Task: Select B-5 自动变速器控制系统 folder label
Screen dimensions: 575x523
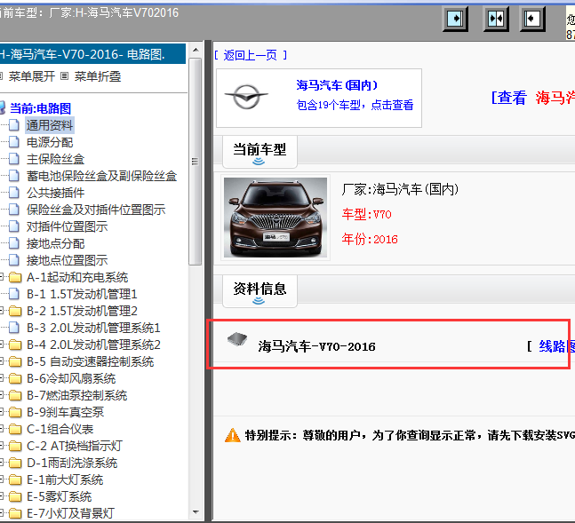Action: pyautogui.click(x=91, y=361)
